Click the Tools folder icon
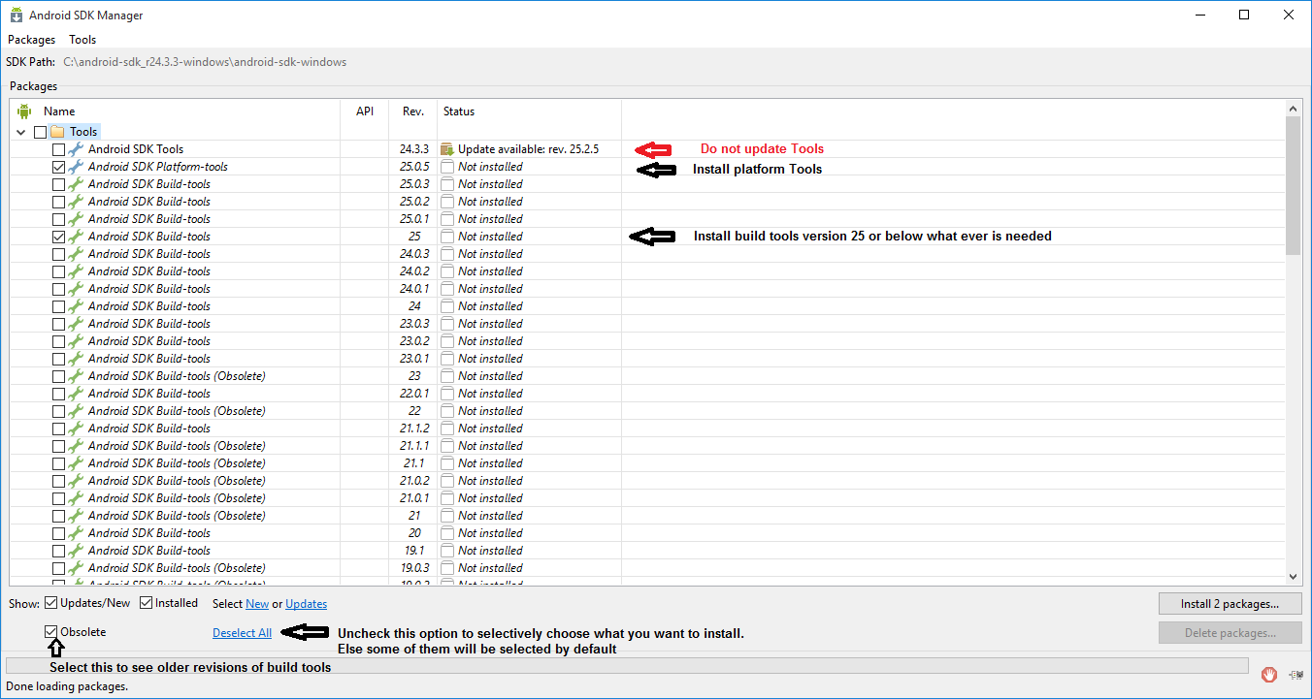 [x=57, y=132]
